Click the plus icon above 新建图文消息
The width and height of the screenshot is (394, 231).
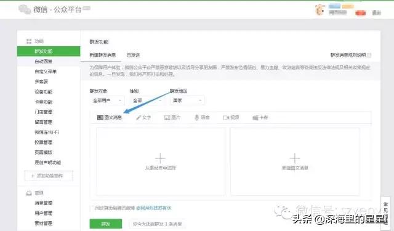pos(295,158)
